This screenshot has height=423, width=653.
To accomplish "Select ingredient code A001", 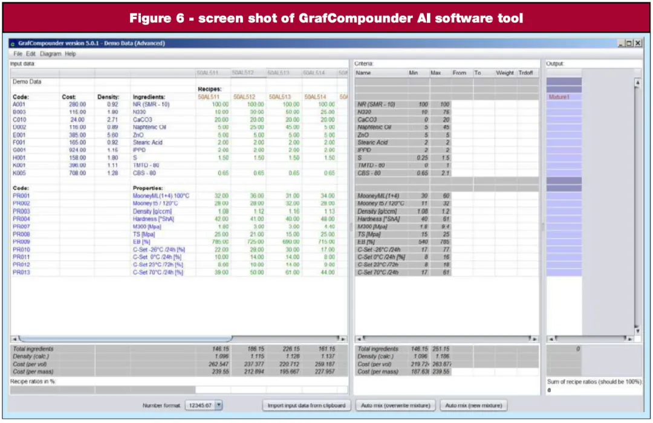I will (x=19, y=105).
